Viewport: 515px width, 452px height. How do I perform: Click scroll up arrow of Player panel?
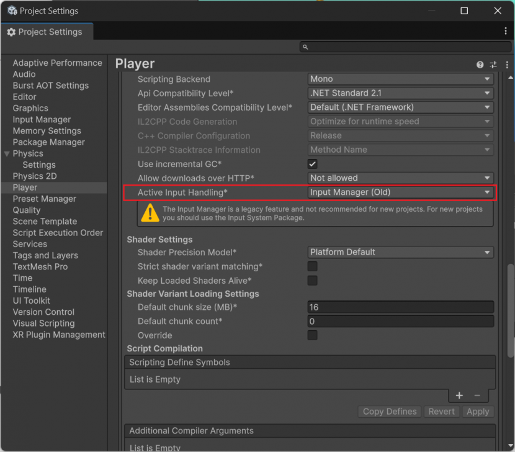tap(510, 77)
